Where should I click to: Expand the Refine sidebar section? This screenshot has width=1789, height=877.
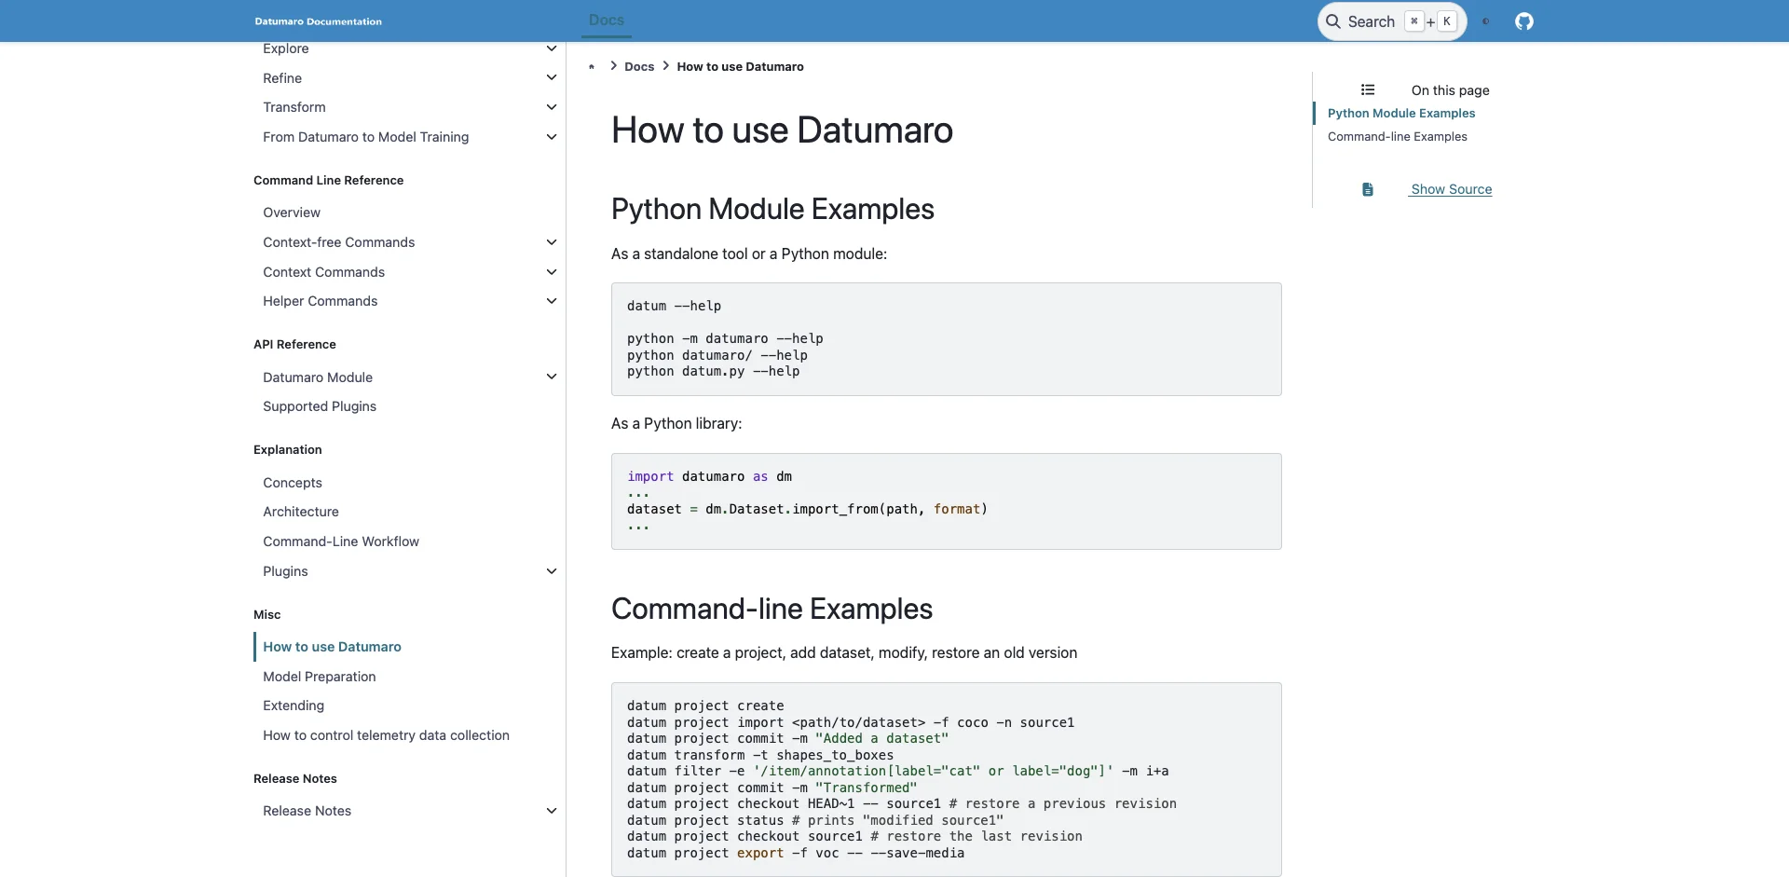click(x=552, y=77)
